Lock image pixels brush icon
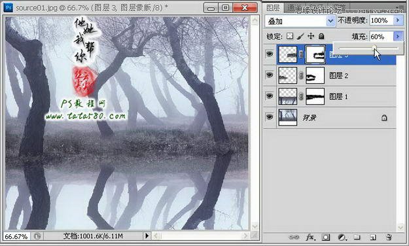The image size is (409, 246). coord(300,36)
